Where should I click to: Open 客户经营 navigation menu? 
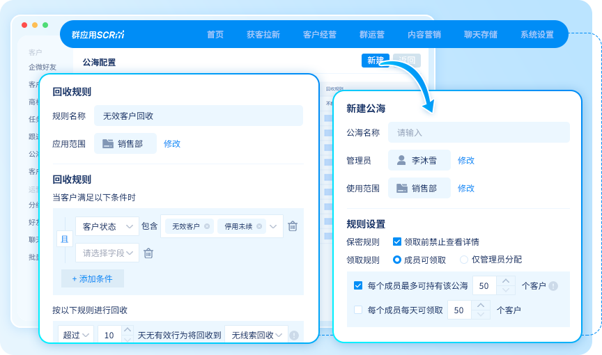[x=319, y=35]
